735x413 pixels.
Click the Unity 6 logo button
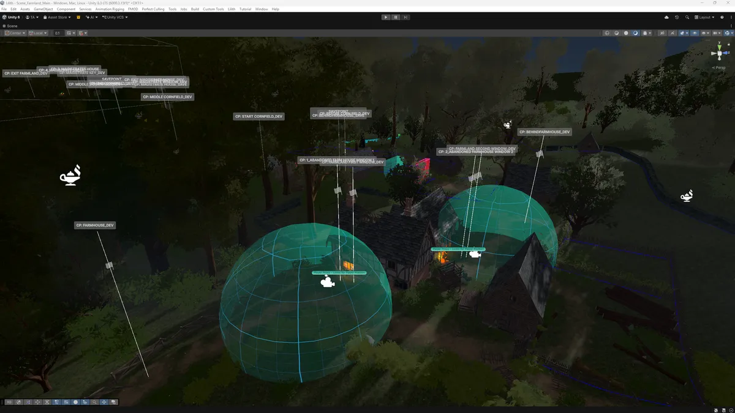click(12, 17)
